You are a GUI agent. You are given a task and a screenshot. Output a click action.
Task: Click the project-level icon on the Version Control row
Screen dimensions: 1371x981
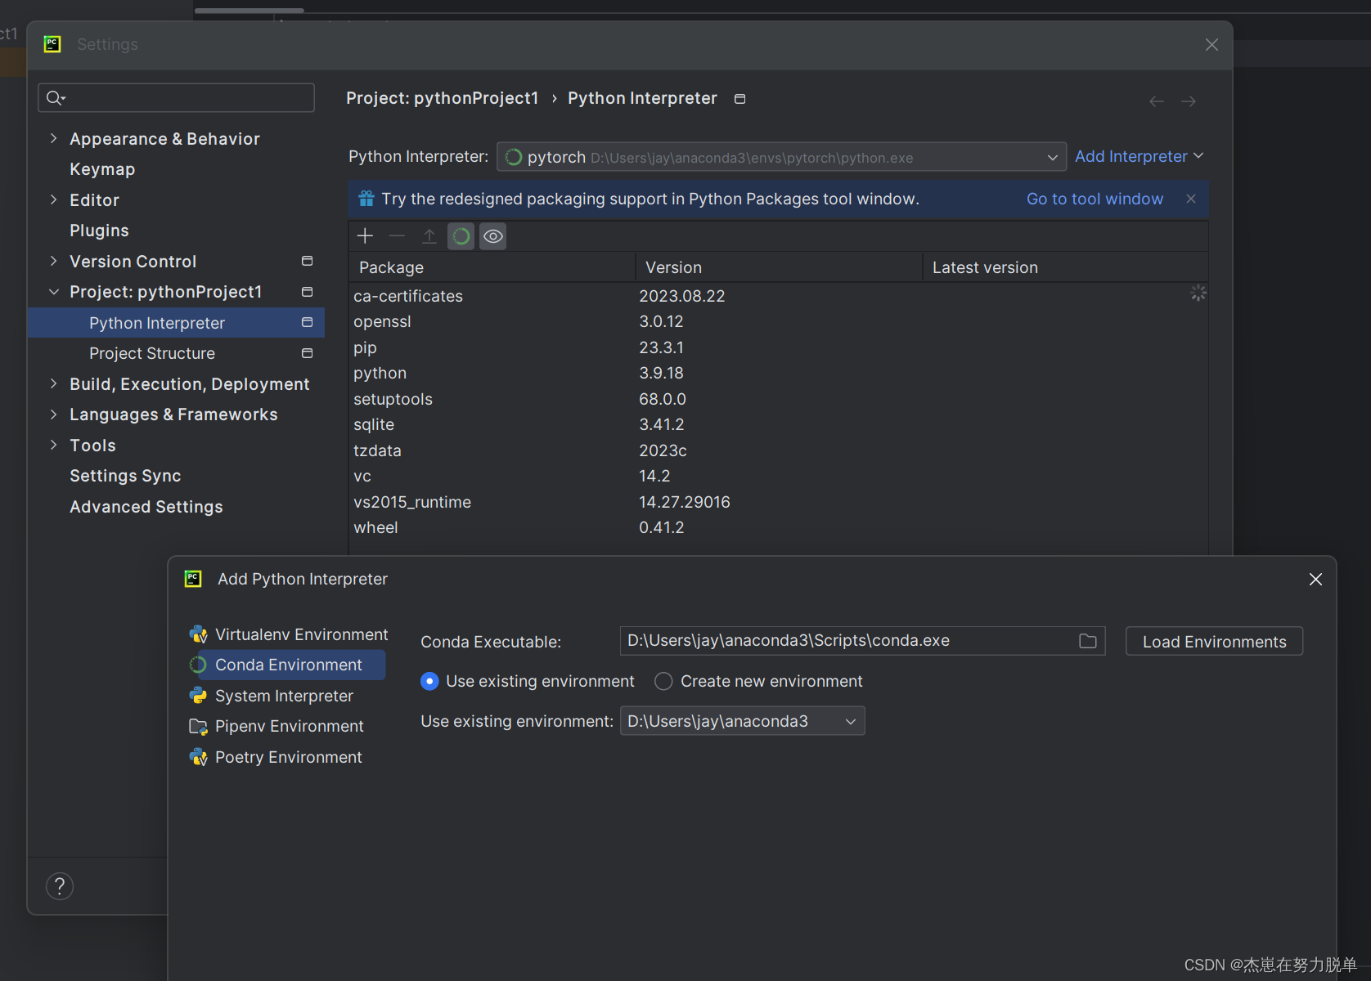(x=308, y=261)
